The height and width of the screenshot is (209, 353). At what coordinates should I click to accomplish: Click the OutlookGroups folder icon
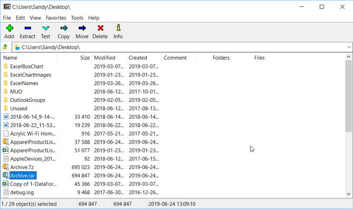tap(6, 100)
